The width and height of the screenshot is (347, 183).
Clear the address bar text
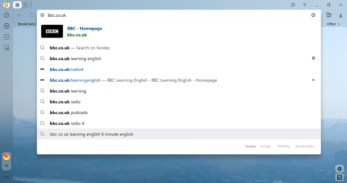point(313,15)
